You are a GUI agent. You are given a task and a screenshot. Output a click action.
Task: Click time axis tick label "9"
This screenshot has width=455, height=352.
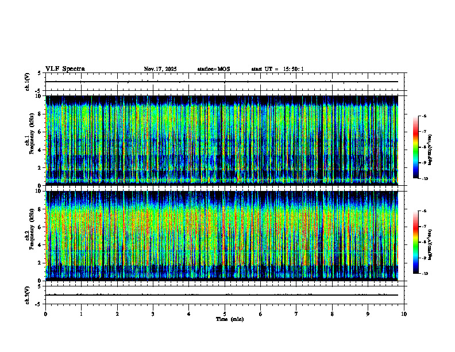click(368, 314)
